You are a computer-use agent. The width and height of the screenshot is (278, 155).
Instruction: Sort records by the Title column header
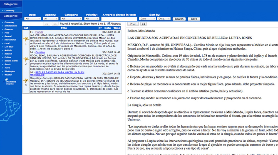pos(64,28)
